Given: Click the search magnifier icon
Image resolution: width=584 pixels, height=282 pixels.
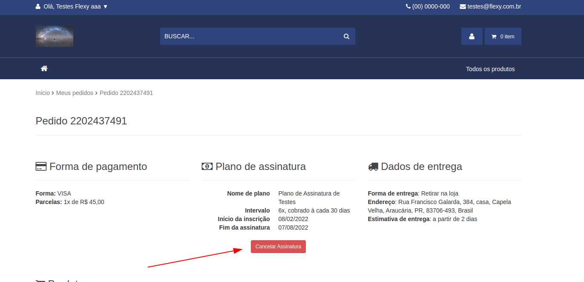Looking at the screenshot, I should pyautogui.click(x=346, y=37).
